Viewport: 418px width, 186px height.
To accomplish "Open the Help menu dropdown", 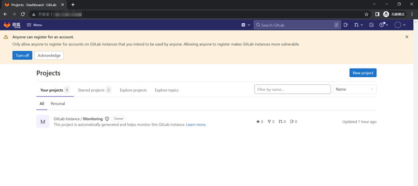I will pyautogui.click(x=384, y=25).
